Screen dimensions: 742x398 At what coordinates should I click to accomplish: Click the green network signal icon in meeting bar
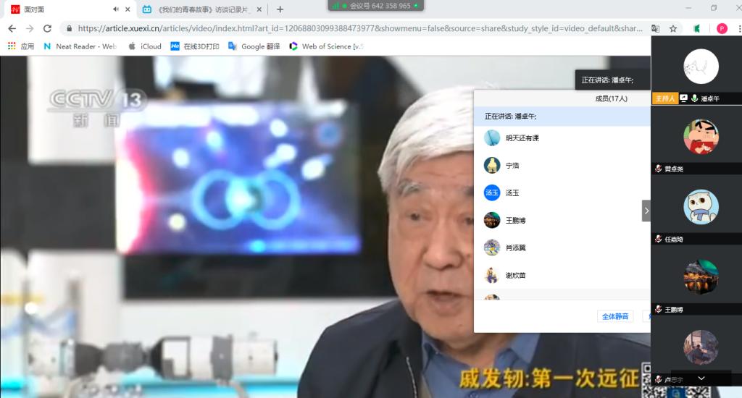[x=335, y=6]
